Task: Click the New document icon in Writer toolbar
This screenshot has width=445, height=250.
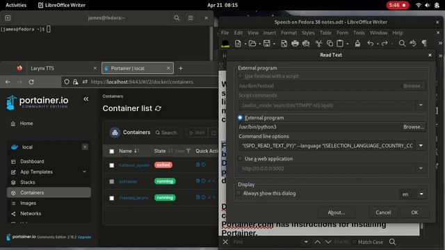Action: click(x=238, y=43)
